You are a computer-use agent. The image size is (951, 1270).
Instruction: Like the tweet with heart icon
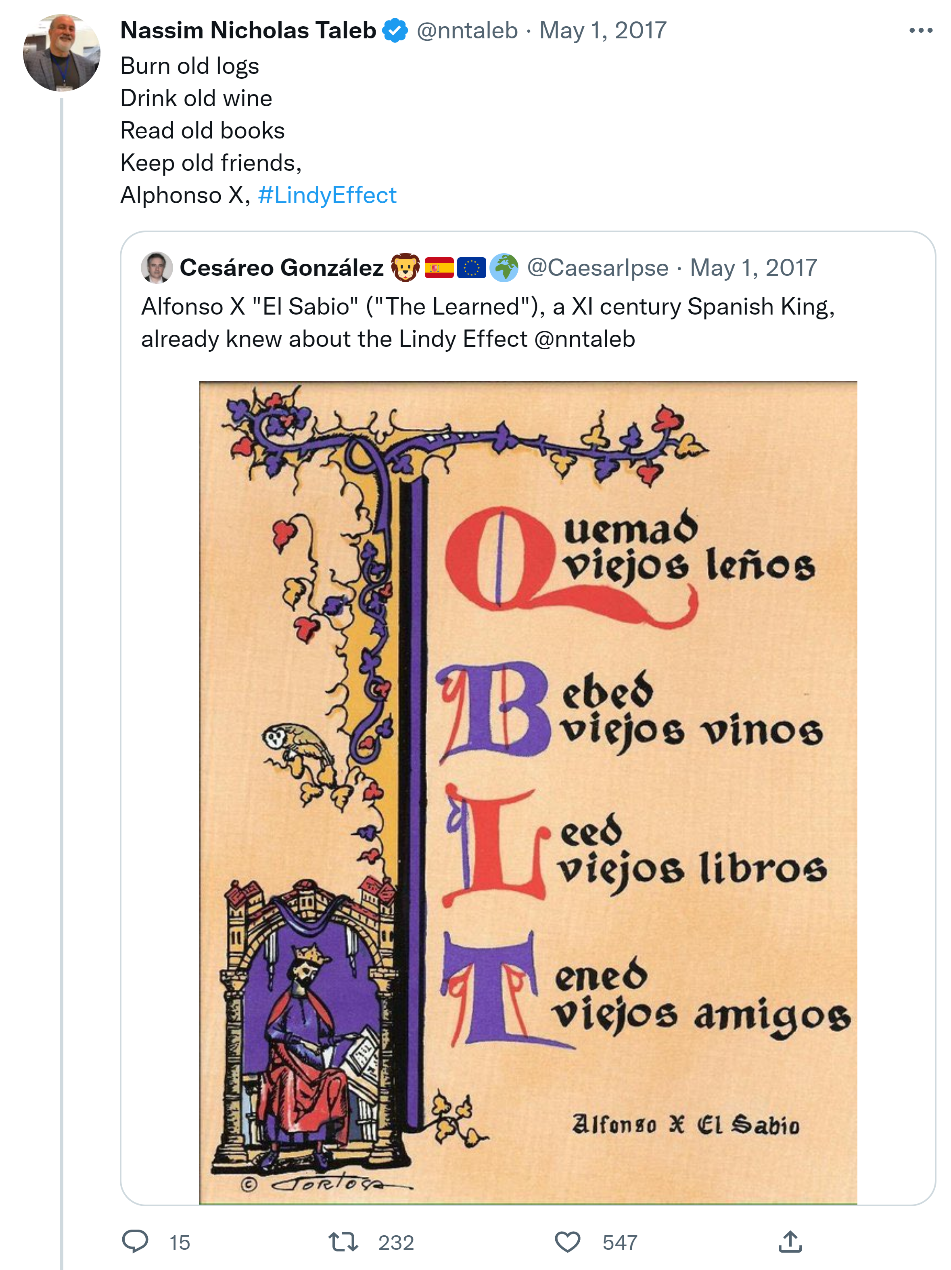point(567,1242)
